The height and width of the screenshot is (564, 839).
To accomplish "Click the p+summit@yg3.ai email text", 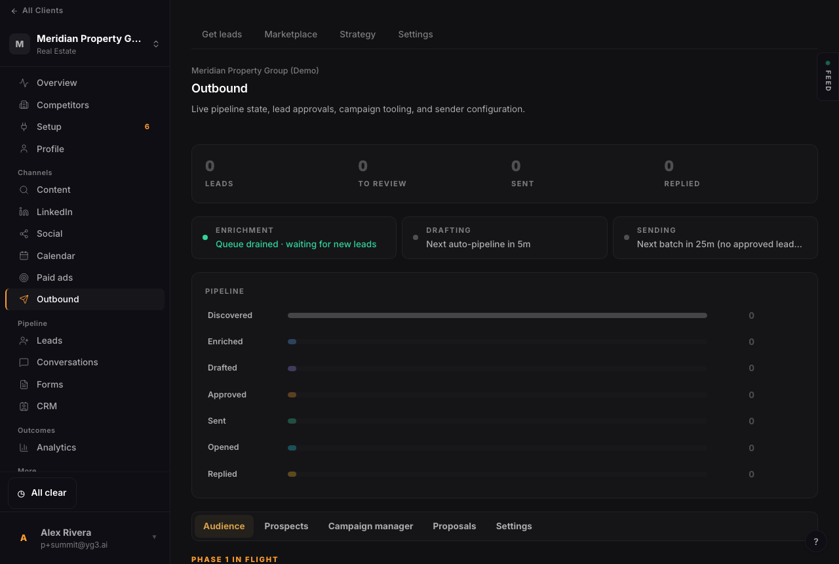I will (x=74, y=545).
